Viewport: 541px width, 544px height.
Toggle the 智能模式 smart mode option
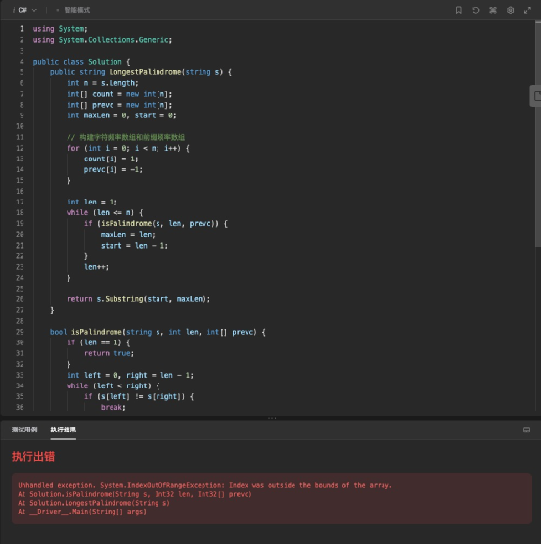(x=73, y=10)
